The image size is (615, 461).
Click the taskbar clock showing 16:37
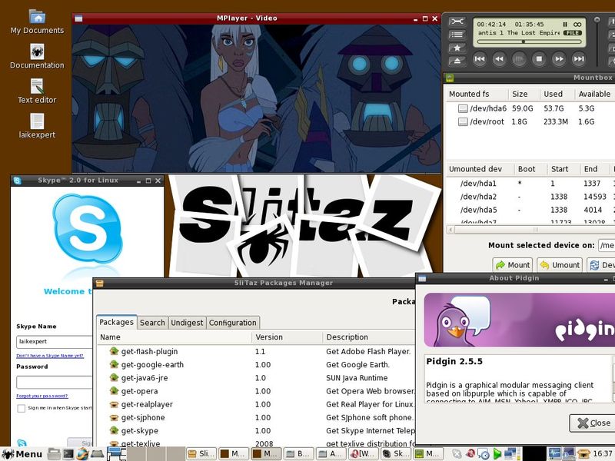pos(603,454)
